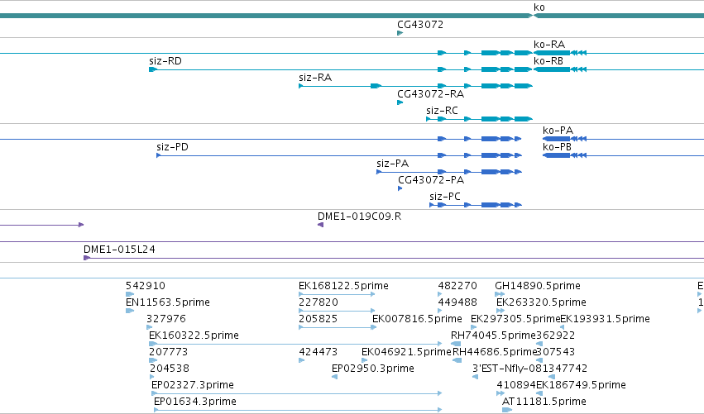704x414 pixels.
Task: Select the EN11563.5prime EST label
Action: [x=168, y=302]
